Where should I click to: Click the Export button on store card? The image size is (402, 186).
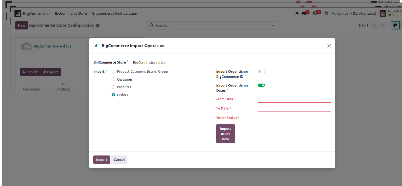coord(51,72)
